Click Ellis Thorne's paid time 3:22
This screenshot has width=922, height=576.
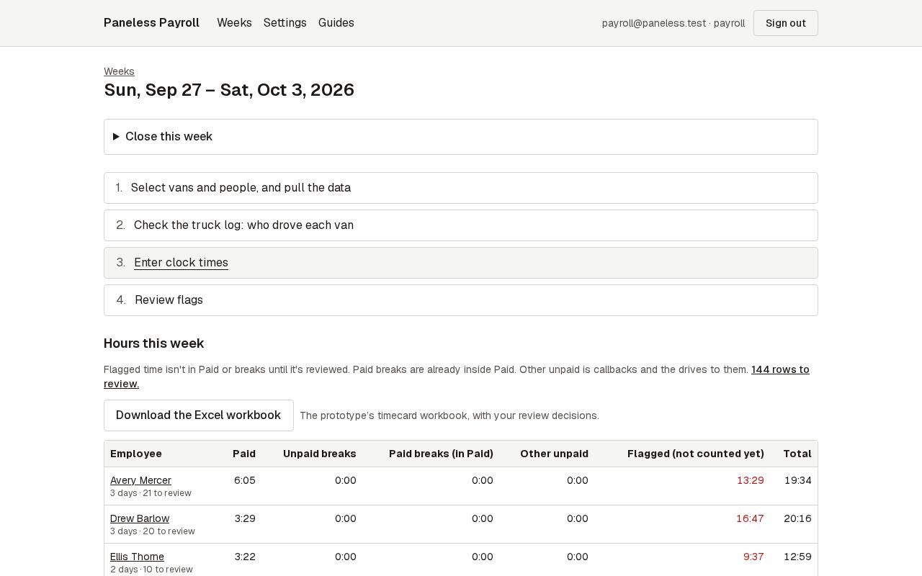click(x=245, y=557)
